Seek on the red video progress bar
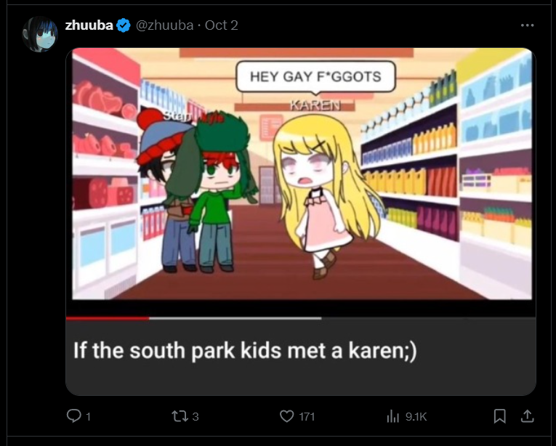Image resolution: width=556 pixels, height=446 pixels. pos(108,318)
